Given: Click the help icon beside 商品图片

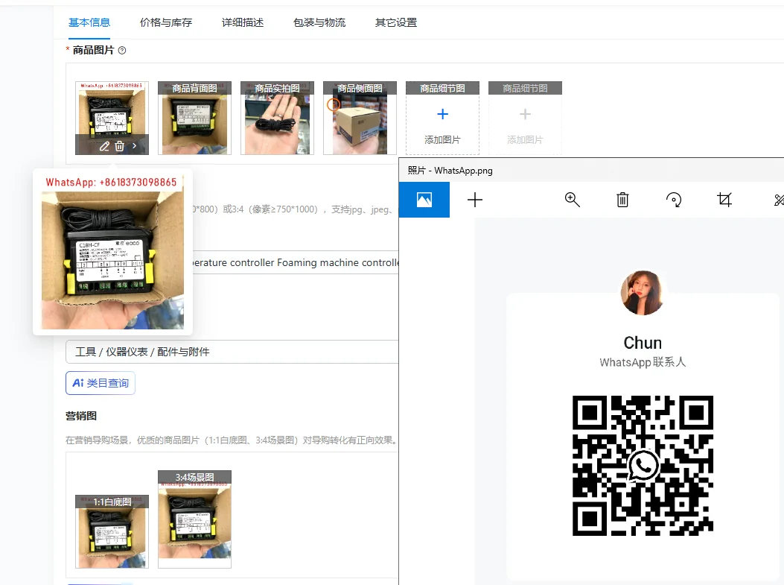Looking at the screenshot, I should click(x=122, y=50).
